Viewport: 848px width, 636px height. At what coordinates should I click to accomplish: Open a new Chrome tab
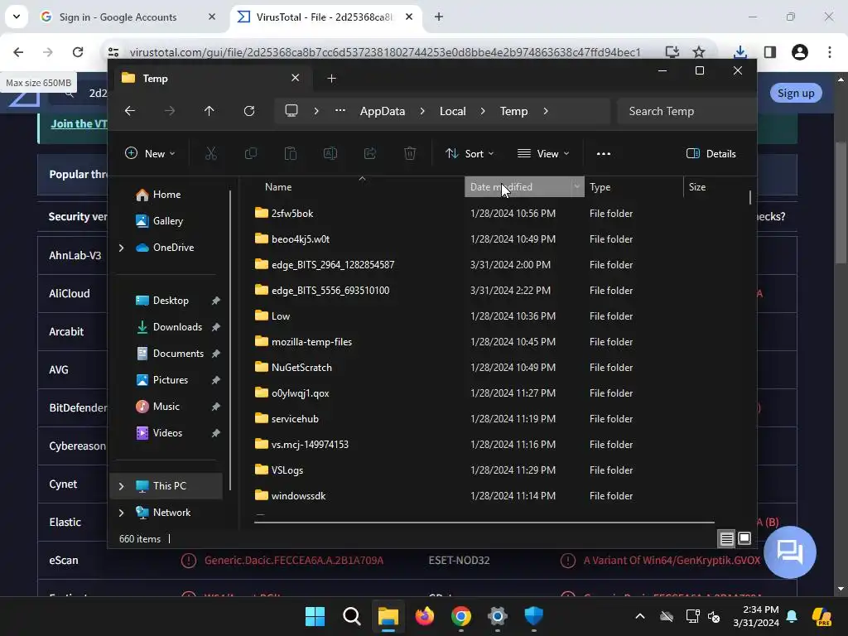(439, 17)
